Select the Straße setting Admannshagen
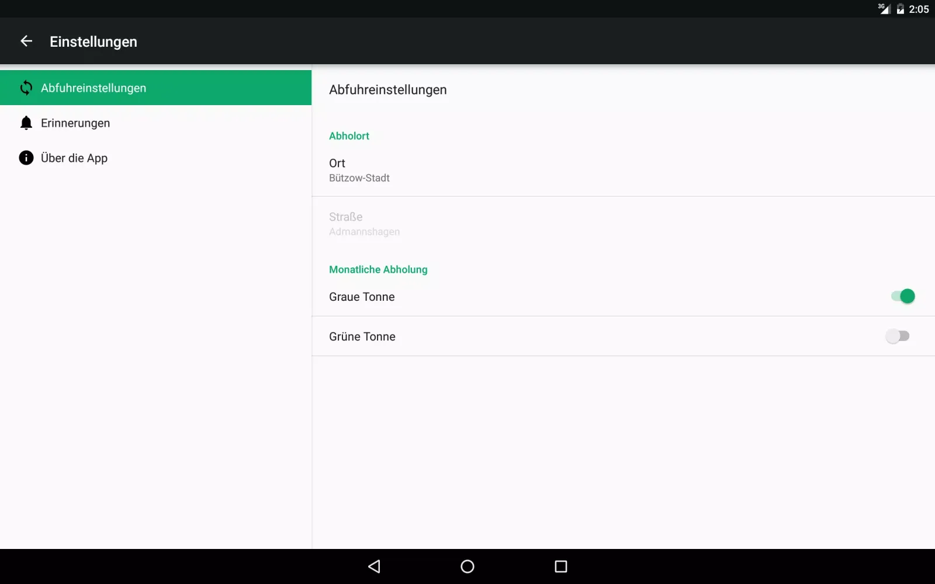 click(623, 224)
